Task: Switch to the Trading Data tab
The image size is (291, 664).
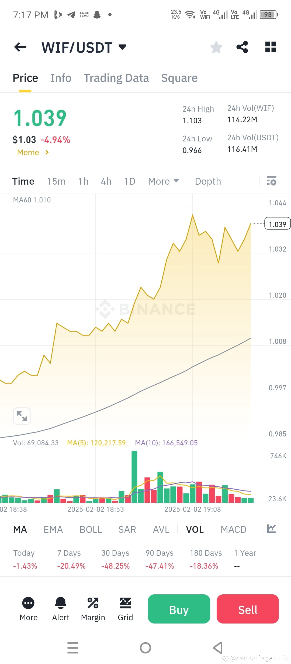Action: [116, 78]
